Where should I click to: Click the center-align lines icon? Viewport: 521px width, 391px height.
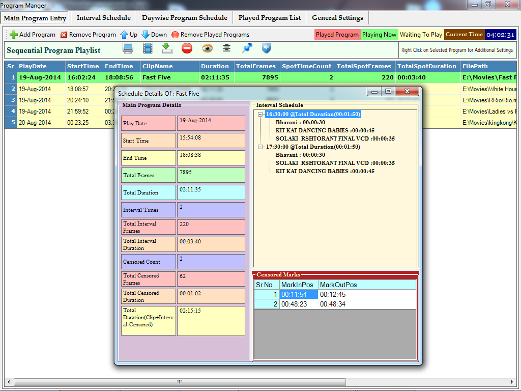[227, 48]
